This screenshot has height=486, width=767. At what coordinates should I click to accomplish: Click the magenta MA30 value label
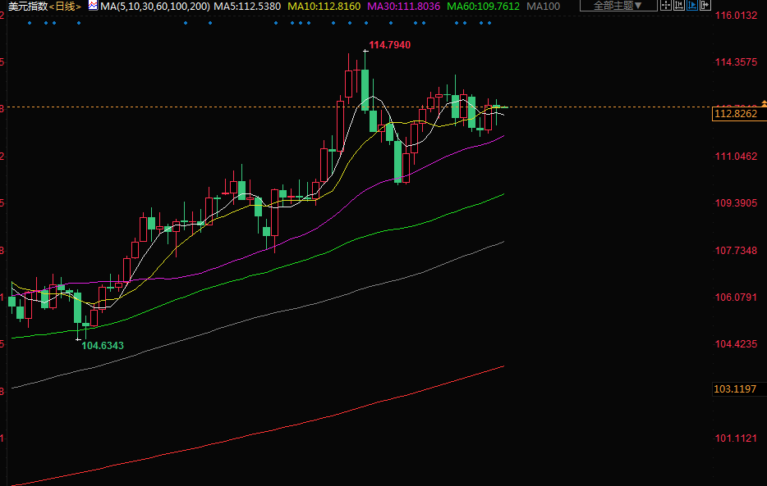click(x=402, y=6)
